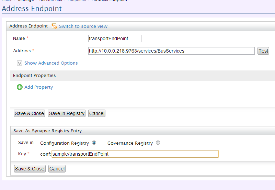Open the Switch to source view link
This screenshot has height=190, width=275.
83,26
